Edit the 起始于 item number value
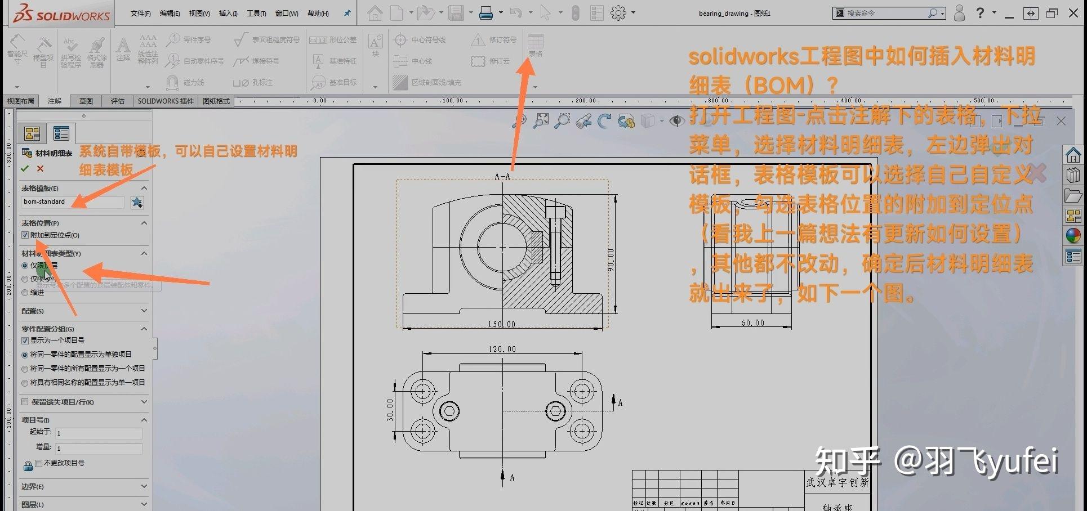 pyautogui.click(x=99, y=433)
